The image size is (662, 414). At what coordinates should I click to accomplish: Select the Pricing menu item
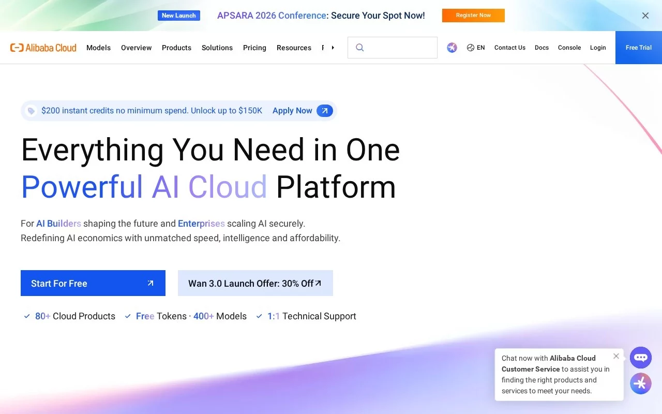[254, 48]
